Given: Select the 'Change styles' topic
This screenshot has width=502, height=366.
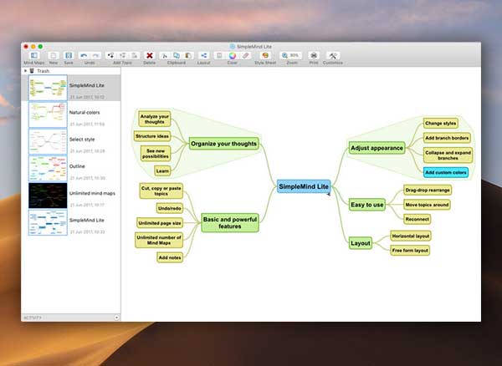Looking at the screenshot, I should [x=441, y=124].
